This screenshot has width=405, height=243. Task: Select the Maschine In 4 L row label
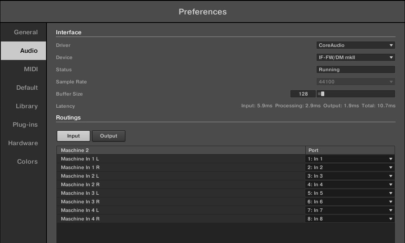coord(80,210)
